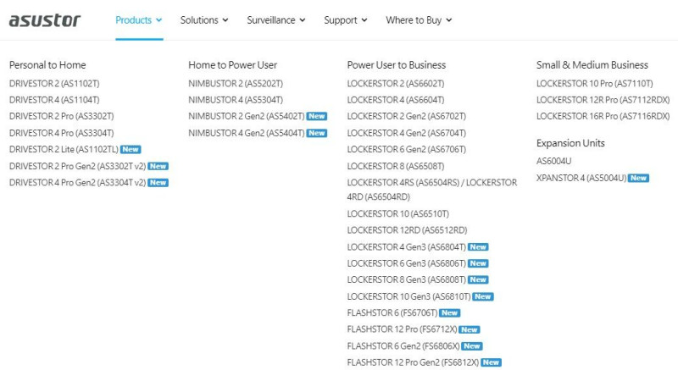This screenshot has width=678, height=370.
Task: Click New badge beside DRIVESTOR 2 Pro Gen2
Action: click(158, 166)
